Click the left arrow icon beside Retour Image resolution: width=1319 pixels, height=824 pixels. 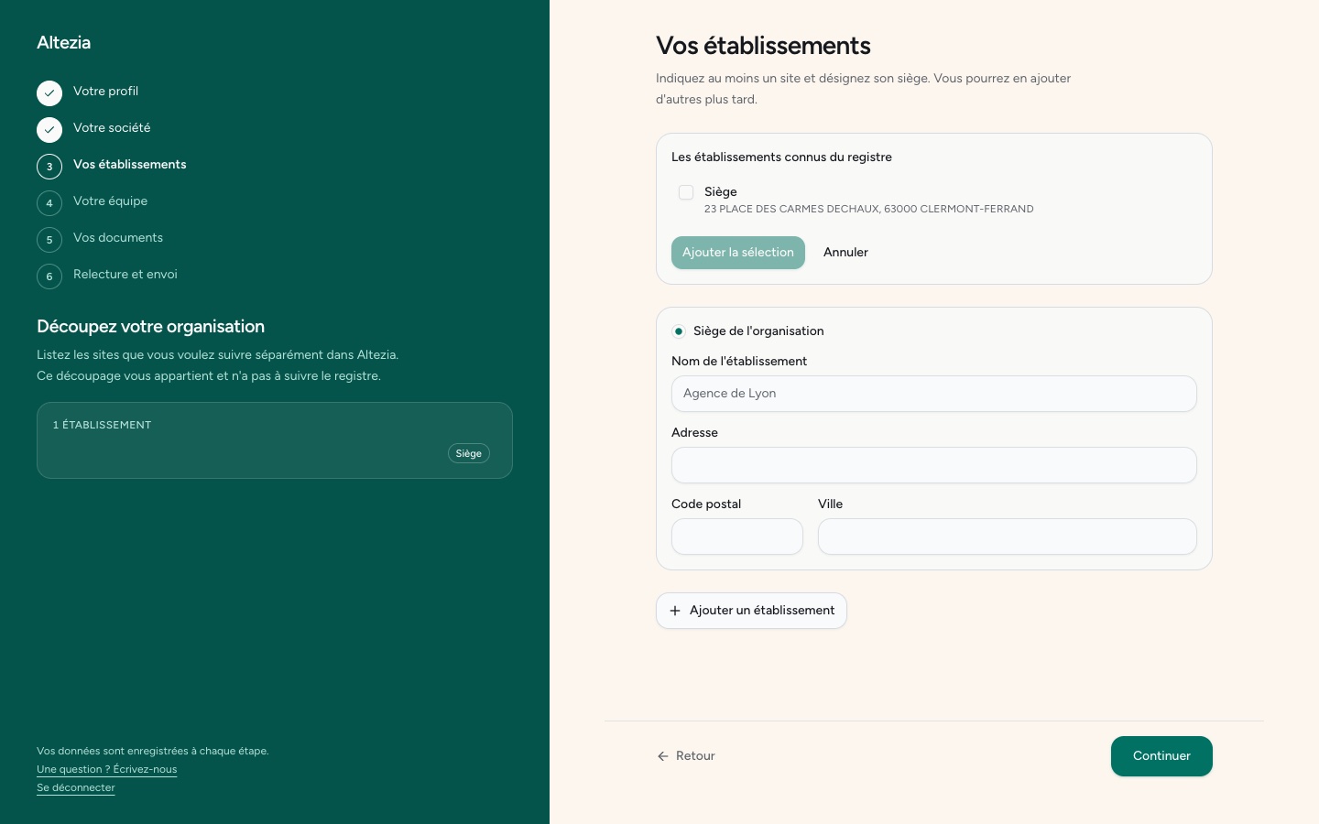coord(663,756)
